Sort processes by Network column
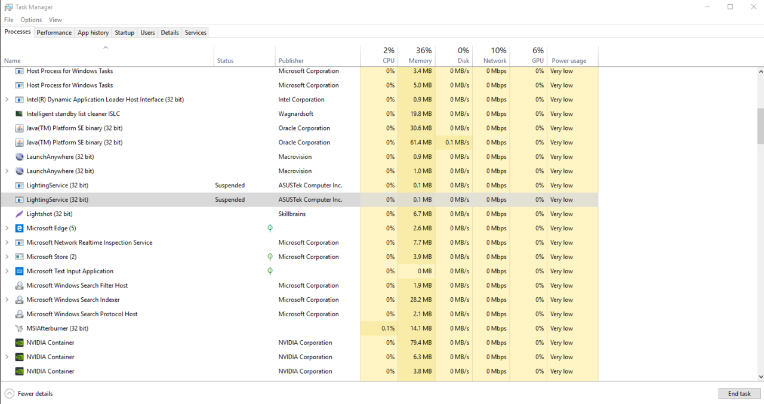Viewport: 764px width, 404px height. coord(491,55)
